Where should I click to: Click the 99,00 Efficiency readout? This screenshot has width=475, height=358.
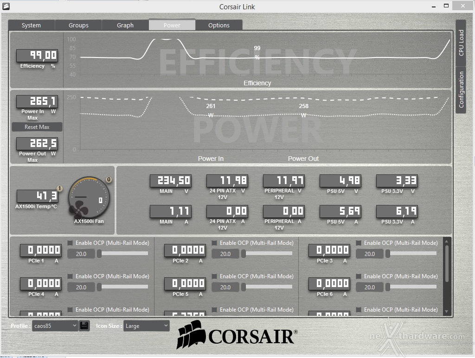pyautogui.click(x=37, y=56)
